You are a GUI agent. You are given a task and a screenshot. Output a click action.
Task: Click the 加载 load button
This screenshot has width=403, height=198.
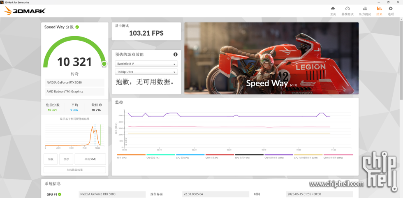(x=51, y=159)
